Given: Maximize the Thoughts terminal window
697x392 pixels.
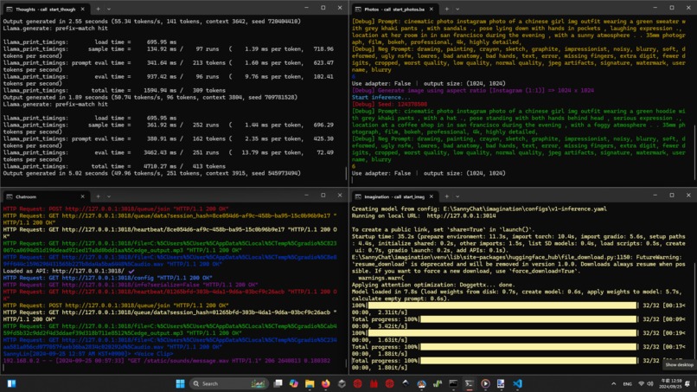Looking at the screenshot, I should [x=323, y=8].
